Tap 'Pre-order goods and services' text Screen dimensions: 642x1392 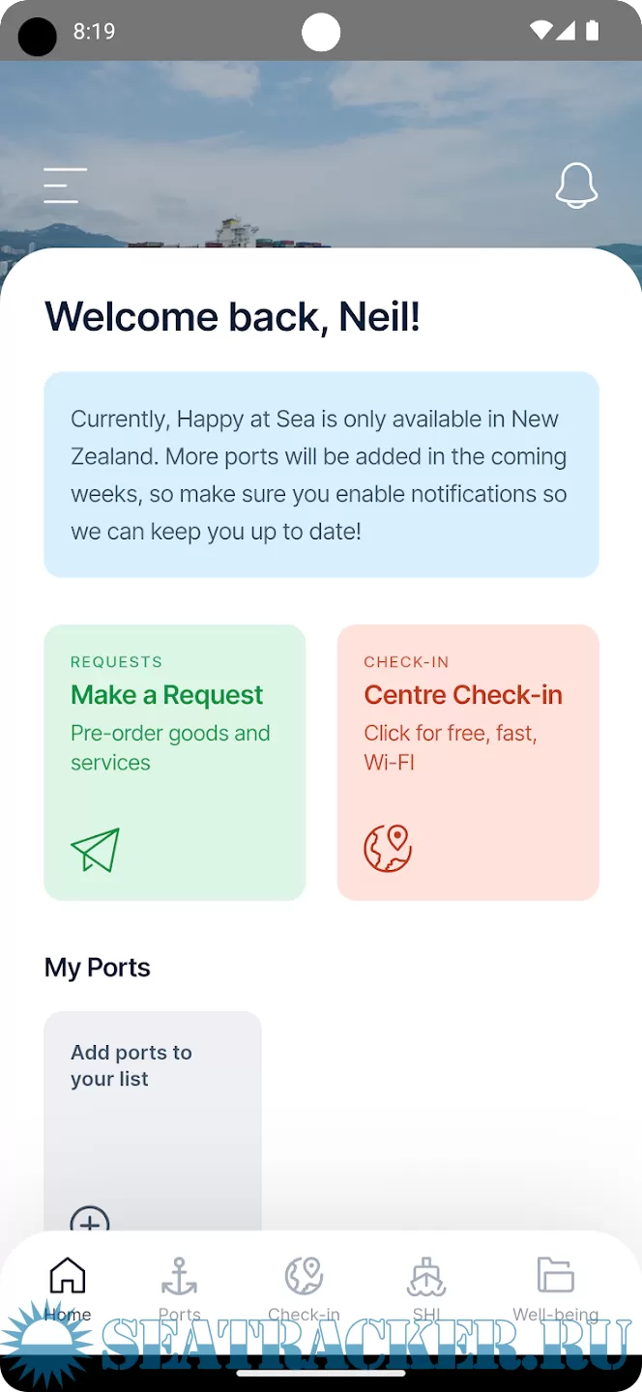[170, 747]
